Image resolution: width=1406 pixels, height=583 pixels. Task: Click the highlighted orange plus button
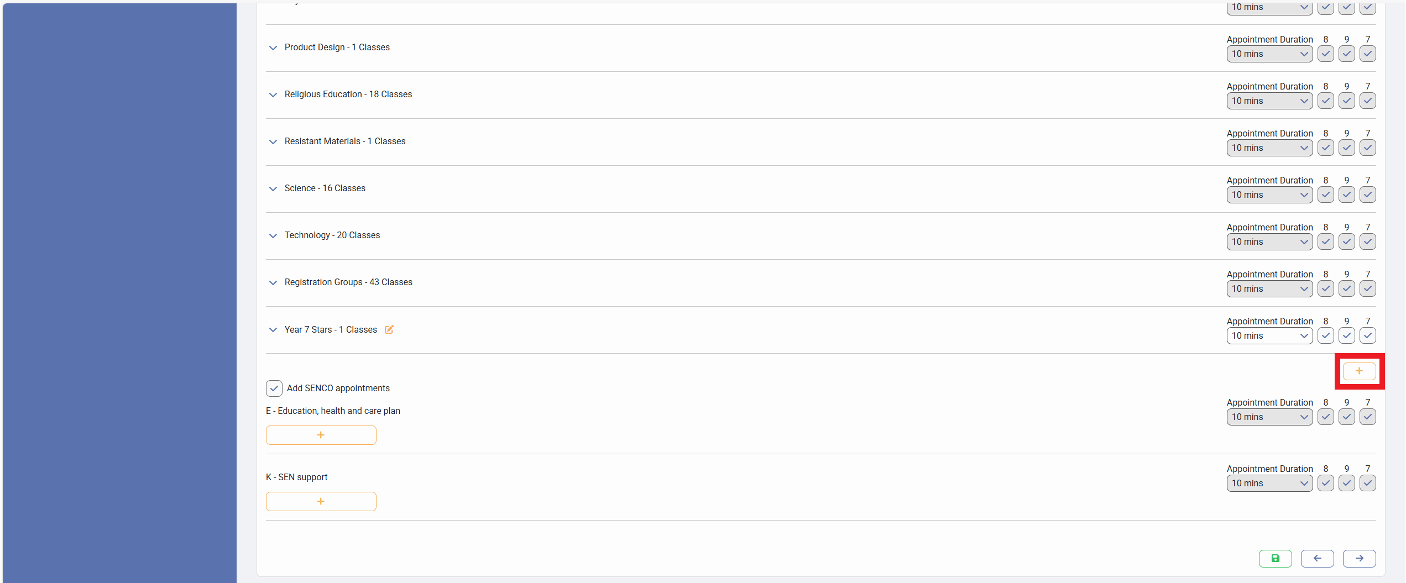(1359, 371)
